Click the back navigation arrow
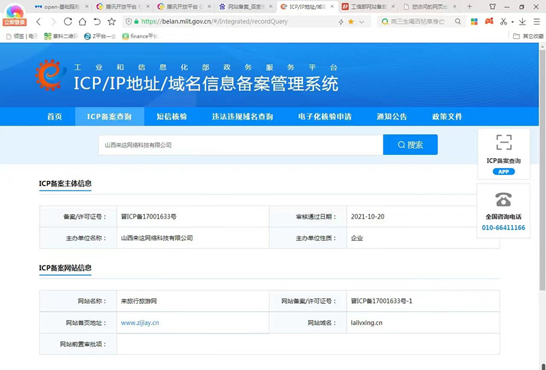Viewport: 546px width, 370px height. pyautogui.click(x=38, y=22)
